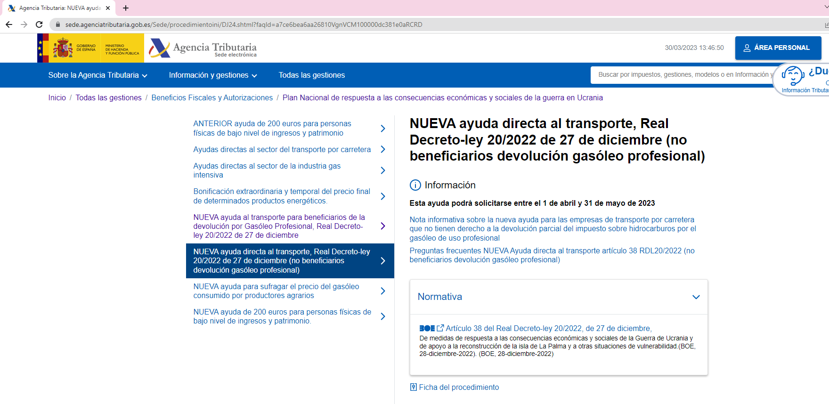Click the Gobierno de España emblem
The width and height of the screenshot is (829, 404).
(x=63, y=48)
